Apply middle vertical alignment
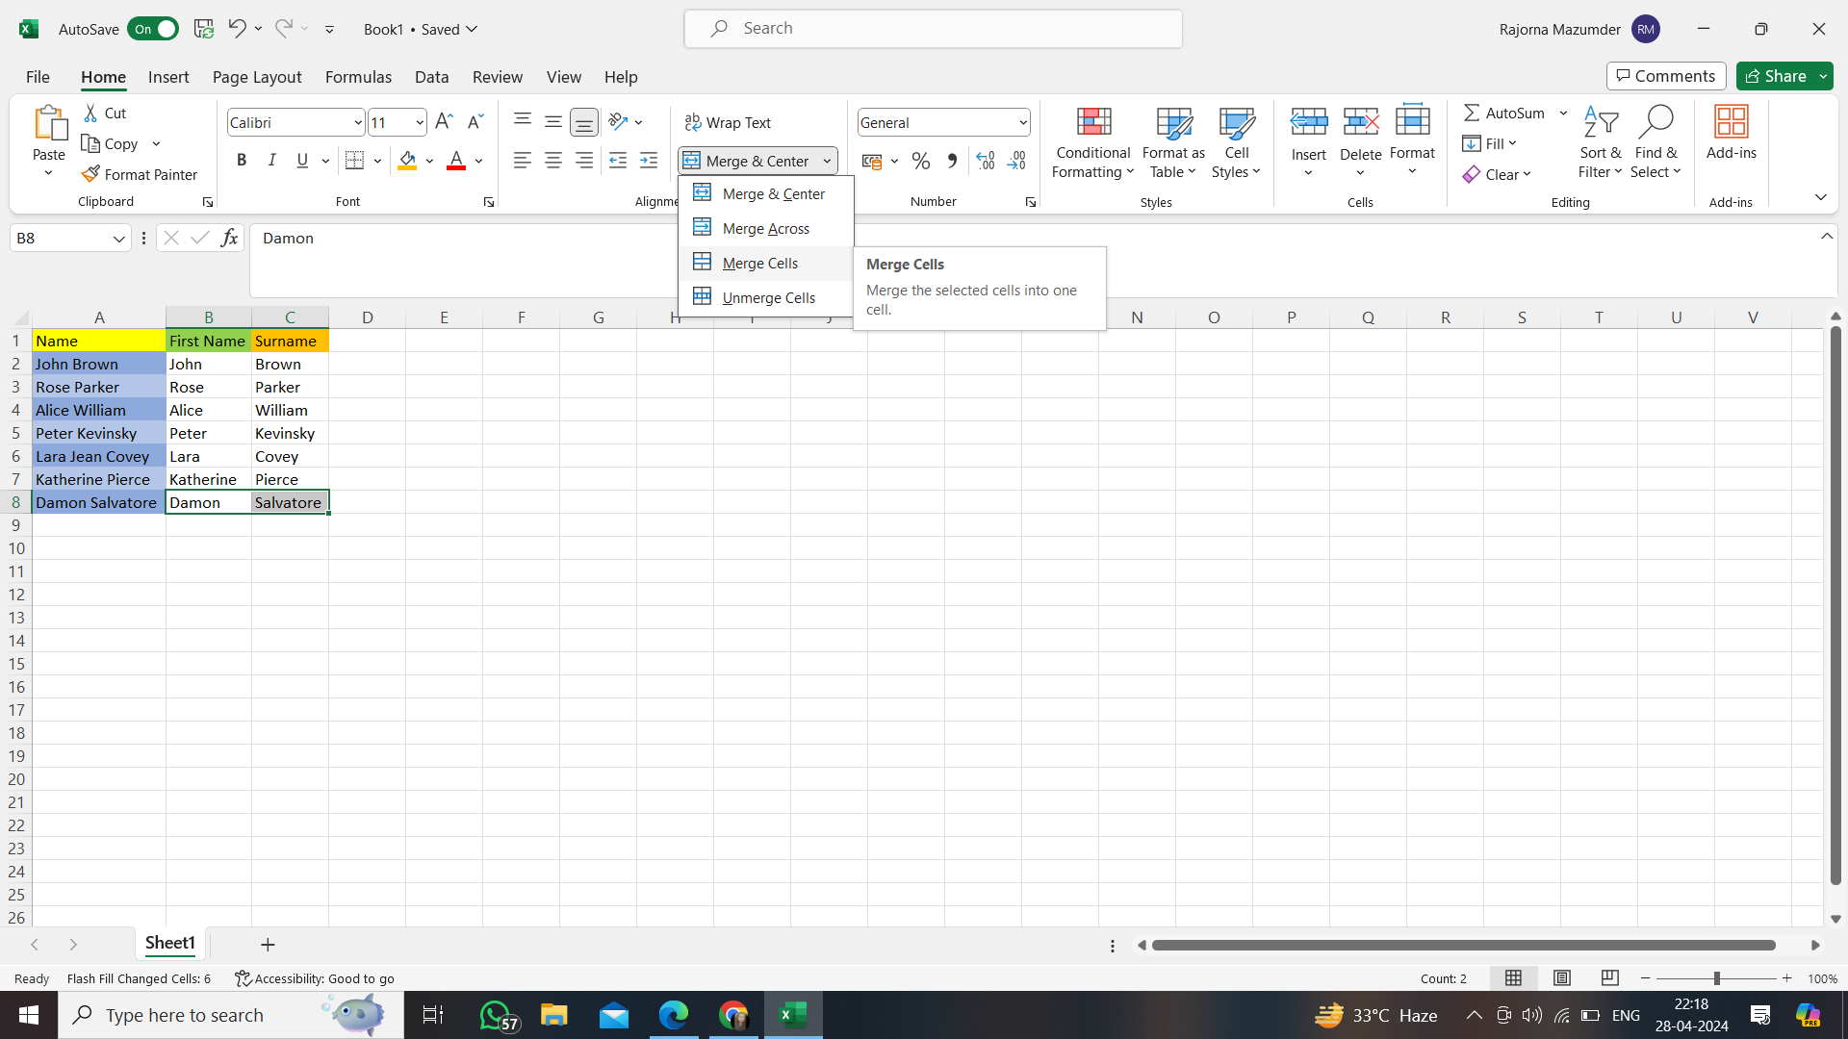This screenshot has height=1039, width=1848. pos(553,122)
